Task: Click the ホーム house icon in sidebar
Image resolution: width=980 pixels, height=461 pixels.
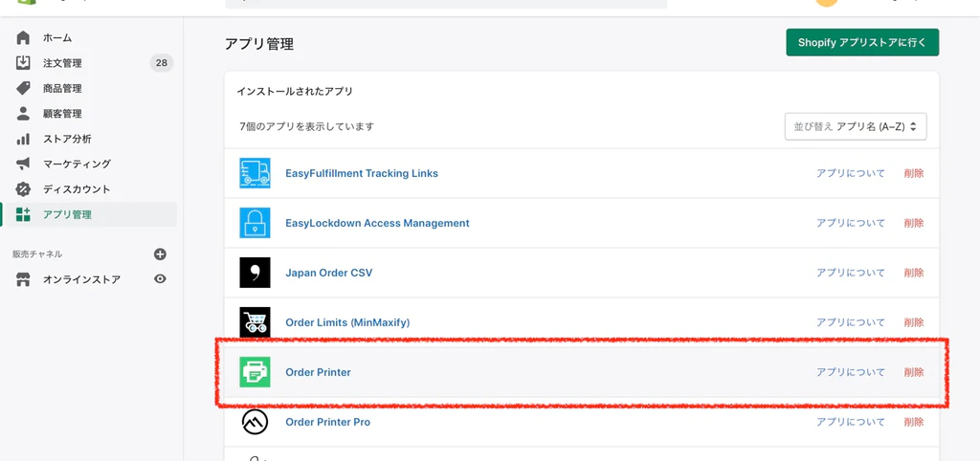Action: point(23,38)
